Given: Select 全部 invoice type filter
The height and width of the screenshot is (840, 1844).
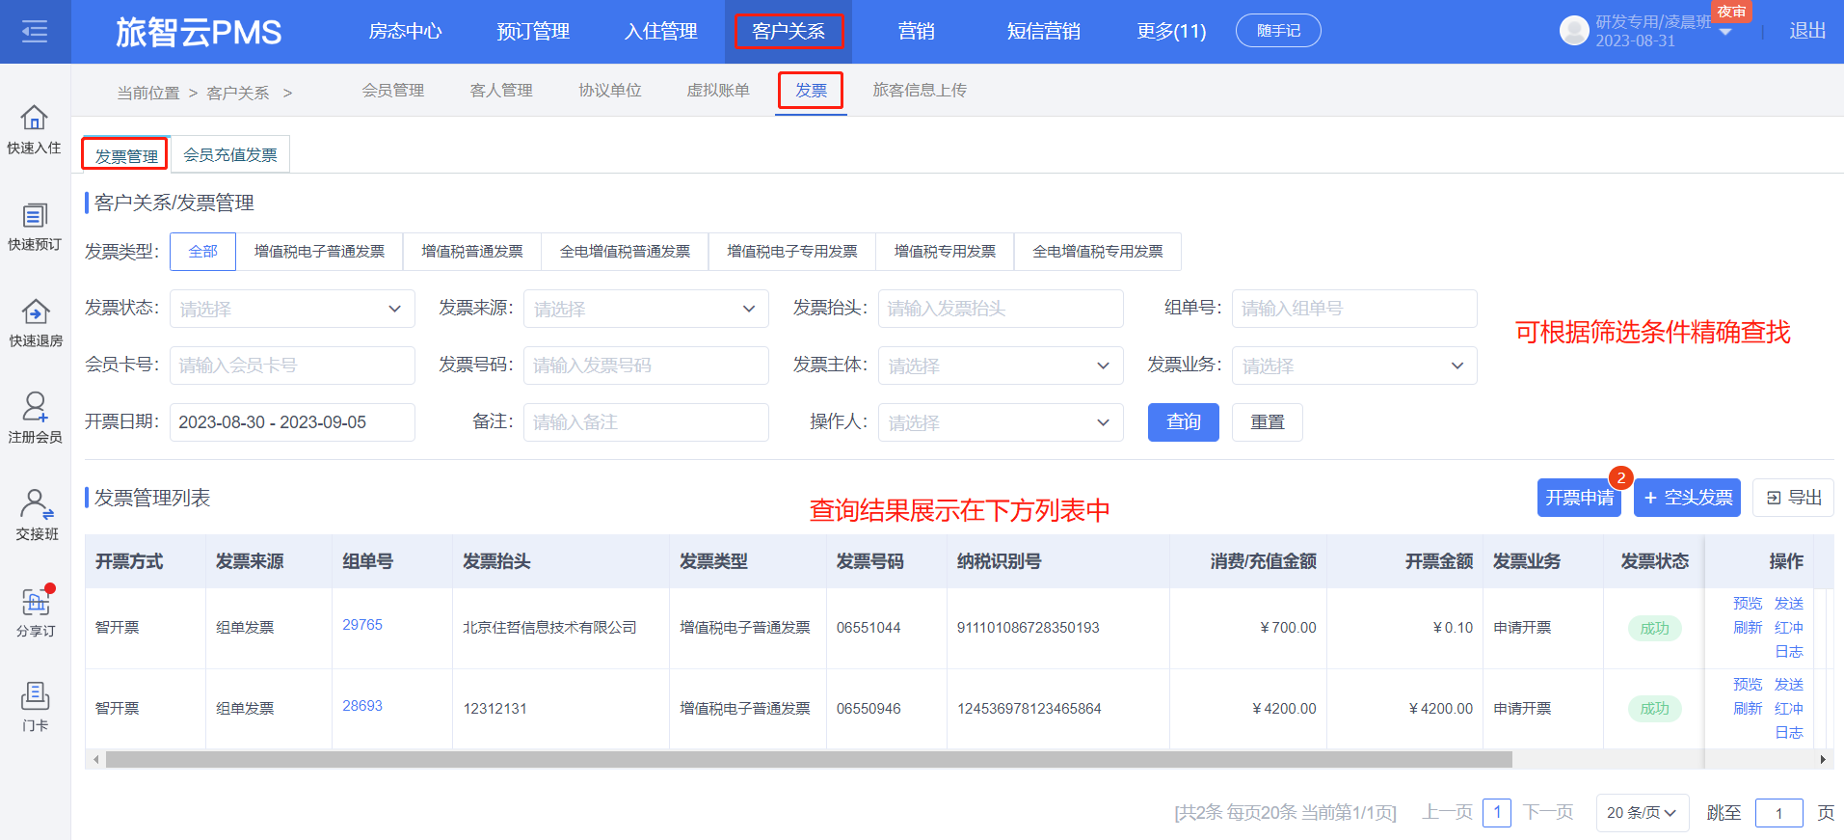Looking at the screenshot, I should [203, 252].
